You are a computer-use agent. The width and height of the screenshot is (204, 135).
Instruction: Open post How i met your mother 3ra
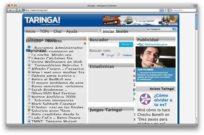(58, 72)
